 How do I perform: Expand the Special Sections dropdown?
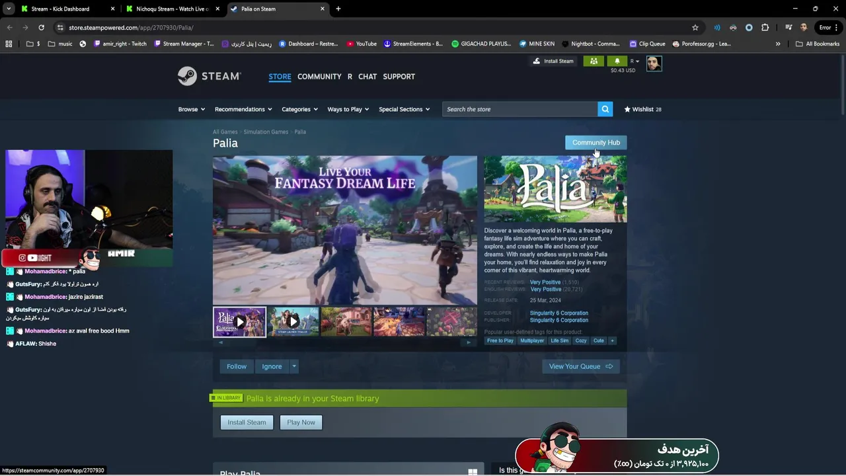[404, 109]
